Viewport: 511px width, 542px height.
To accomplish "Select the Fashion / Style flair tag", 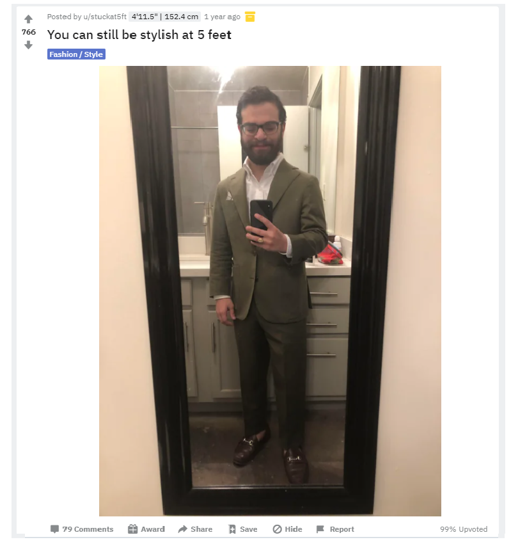I will click(76, 54).
